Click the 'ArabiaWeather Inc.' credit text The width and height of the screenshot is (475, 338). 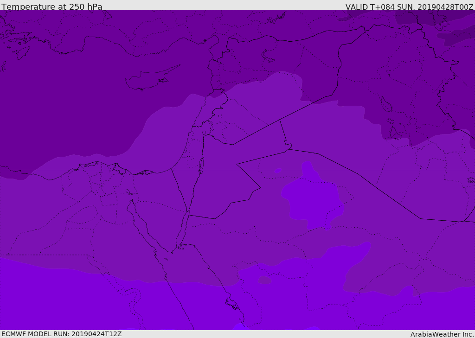(x=442, y=334)
